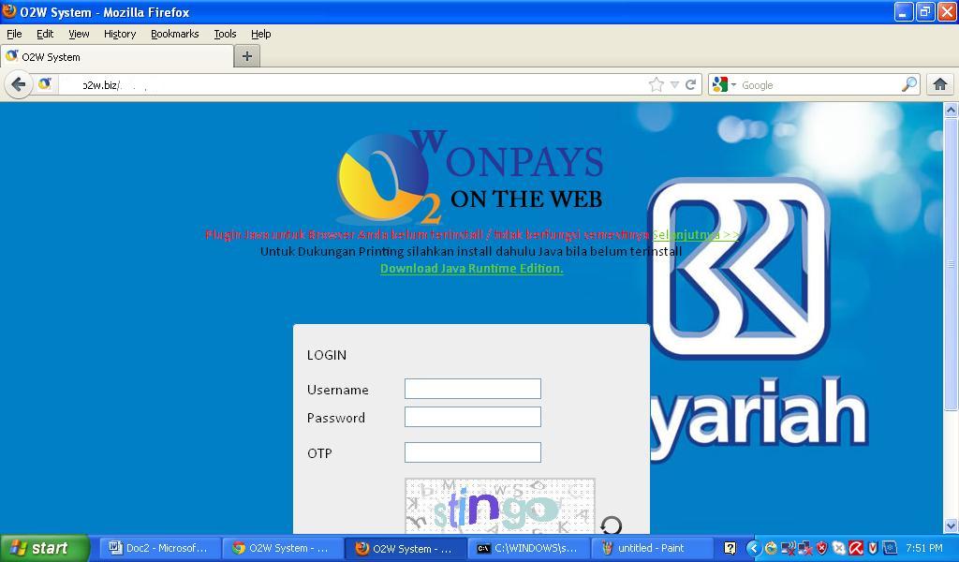Image resolution: width=959 pixels, height=562 pixels.
Task: Click the refresh captcha icon beside the stingo image
Action: point(612,525)
